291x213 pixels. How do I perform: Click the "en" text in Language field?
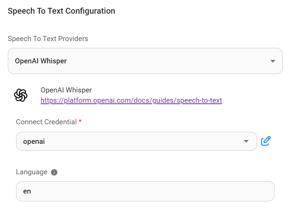pyautogui.click(x=27, y=191)
